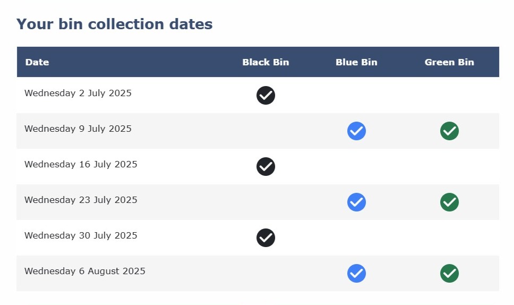
Task: Click green bin checkmark for 6 August
Action: point(449,273)
